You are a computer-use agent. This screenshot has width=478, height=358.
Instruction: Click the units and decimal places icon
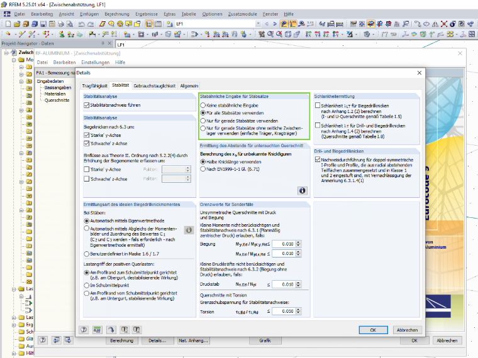pos(97,330)
